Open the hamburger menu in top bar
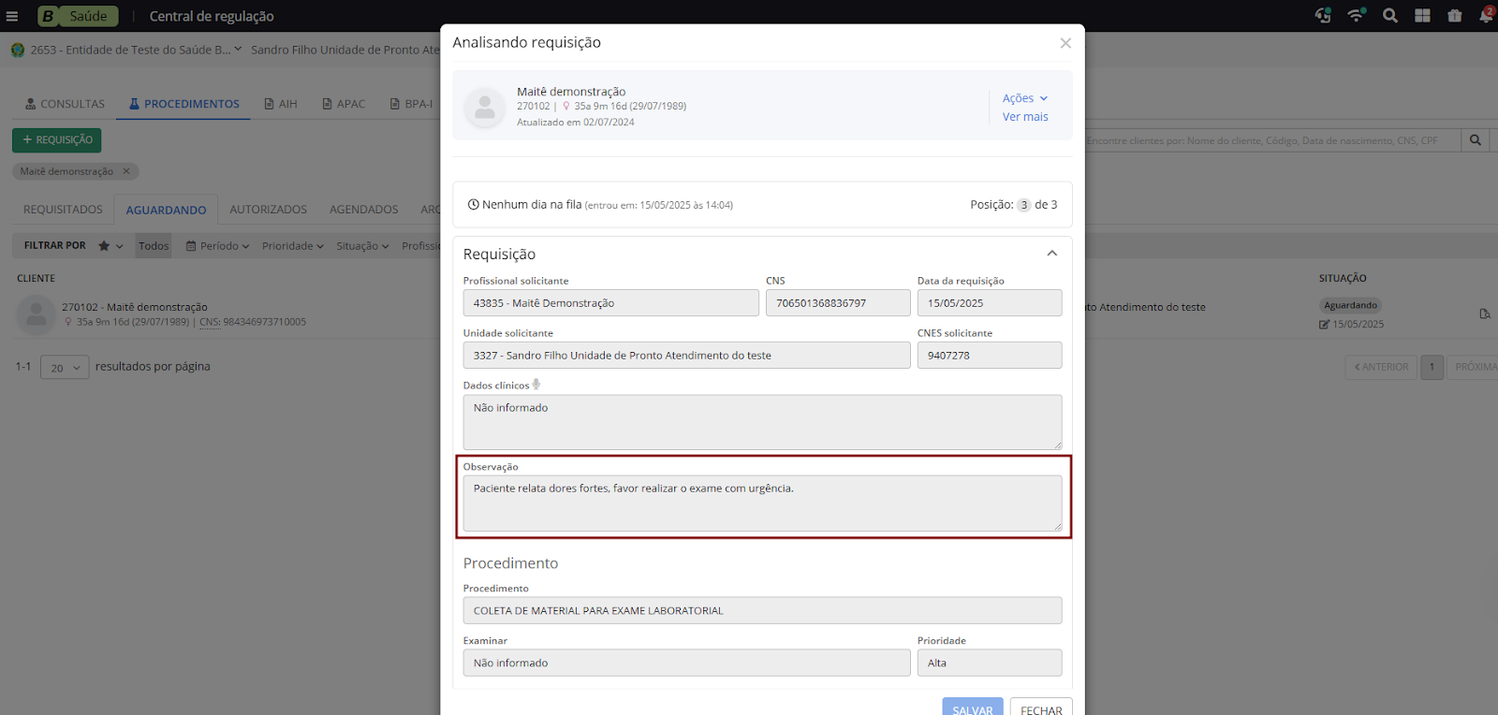The height and width of the screenshot is (715, 1498). point(12,16)
